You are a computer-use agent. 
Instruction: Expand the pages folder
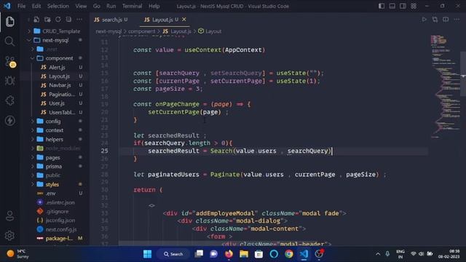(54, 157)
